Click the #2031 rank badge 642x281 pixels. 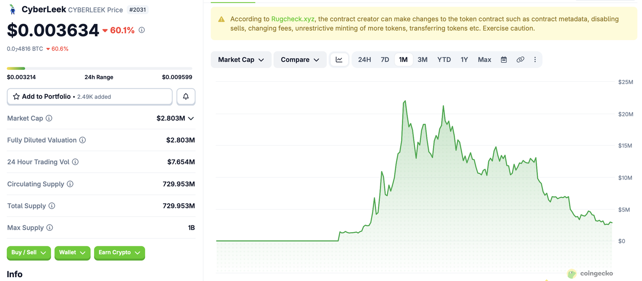click(x=138, y=9)
